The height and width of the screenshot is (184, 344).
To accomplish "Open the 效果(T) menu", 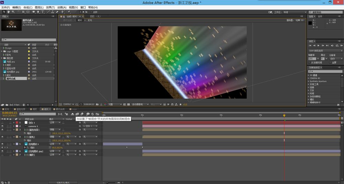I will (x=50, y=7).
